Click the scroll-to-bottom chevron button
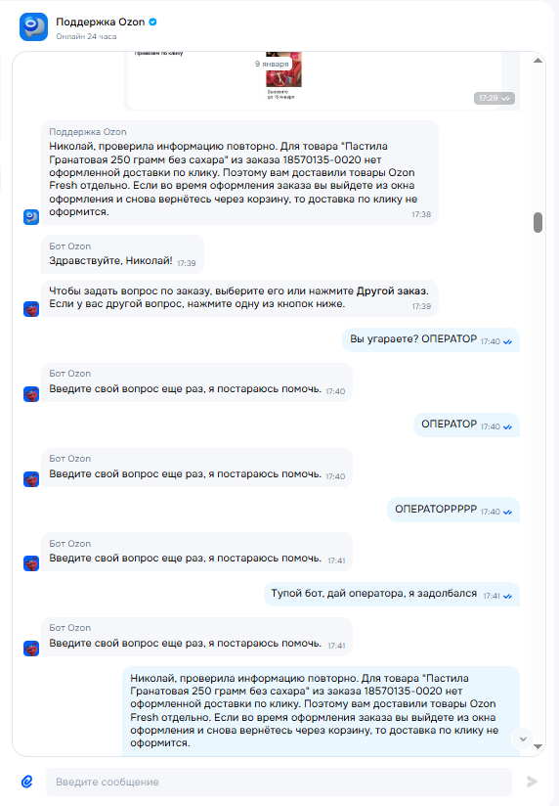The image size is (559, 806). pyautogui.click(x=523, y=739)
